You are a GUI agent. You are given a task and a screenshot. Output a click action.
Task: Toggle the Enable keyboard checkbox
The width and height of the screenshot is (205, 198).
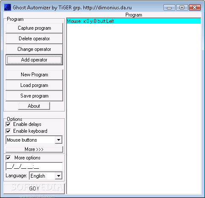coord(8,131)
